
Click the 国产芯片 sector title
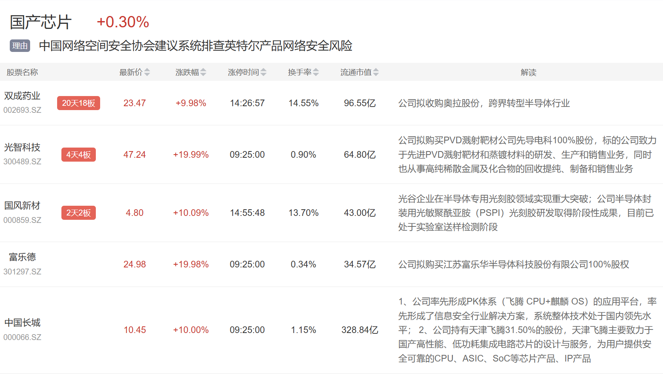(41, 22)
